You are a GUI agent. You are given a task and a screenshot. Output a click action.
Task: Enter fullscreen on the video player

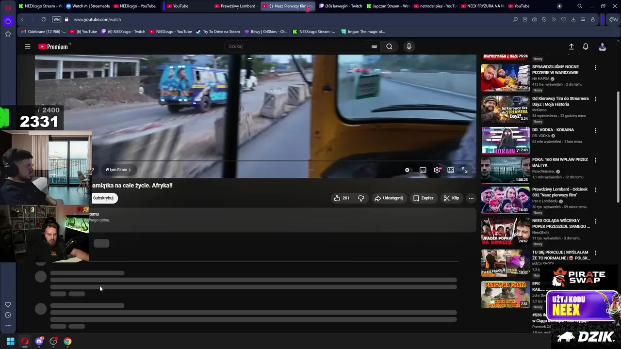(x=464, y=170)
